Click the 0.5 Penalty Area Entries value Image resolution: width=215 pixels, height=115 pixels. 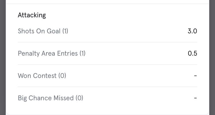pyautogui.click(x=192, y=53)
